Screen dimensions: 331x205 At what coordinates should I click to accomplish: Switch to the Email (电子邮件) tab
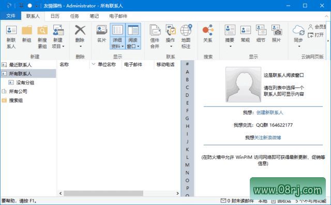pos(118,16)
